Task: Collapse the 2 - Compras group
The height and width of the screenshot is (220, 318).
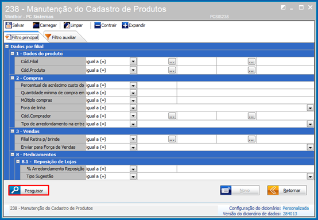Action: coord(13,78)
